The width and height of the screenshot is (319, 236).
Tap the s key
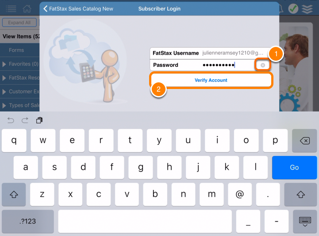tap(54, 167)
